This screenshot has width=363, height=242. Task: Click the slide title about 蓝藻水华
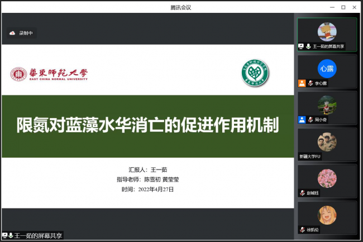coord(147,124)
